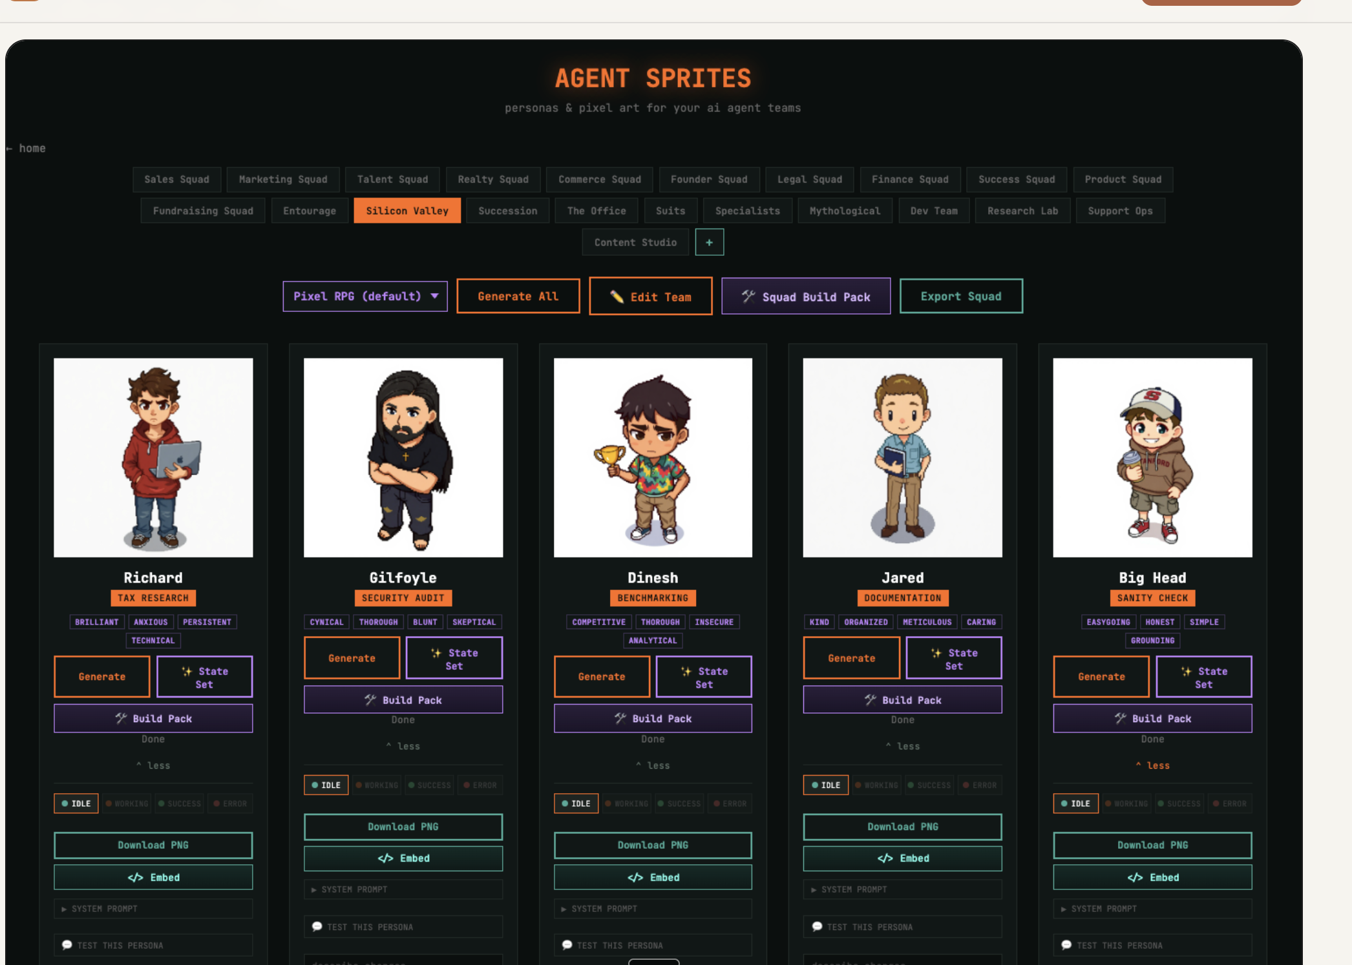
Task: Collapse Gilfoyle's card with less
Action: tap(403, 746)
